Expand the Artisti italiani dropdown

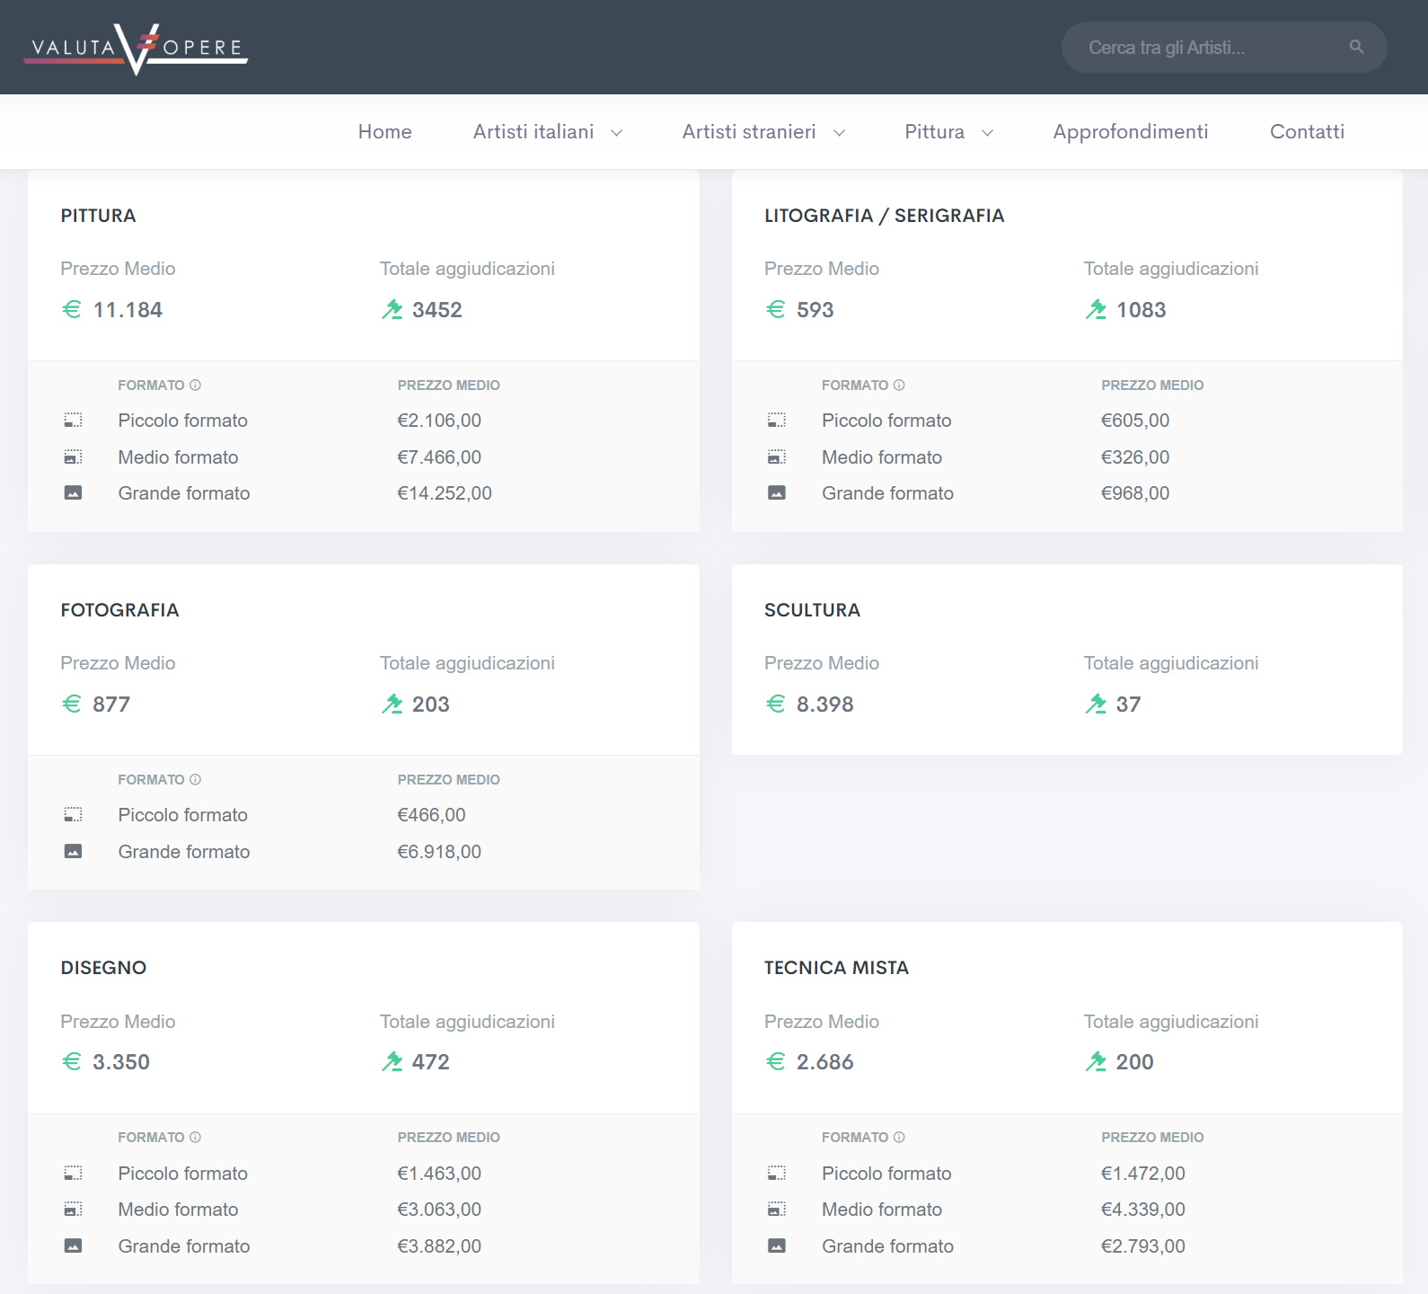[547, 132]
